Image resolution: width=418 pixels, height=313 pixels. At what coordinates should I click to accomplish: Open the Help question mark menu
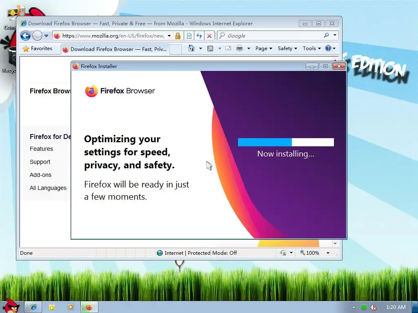pyautogui.click(x=330, y=48)
